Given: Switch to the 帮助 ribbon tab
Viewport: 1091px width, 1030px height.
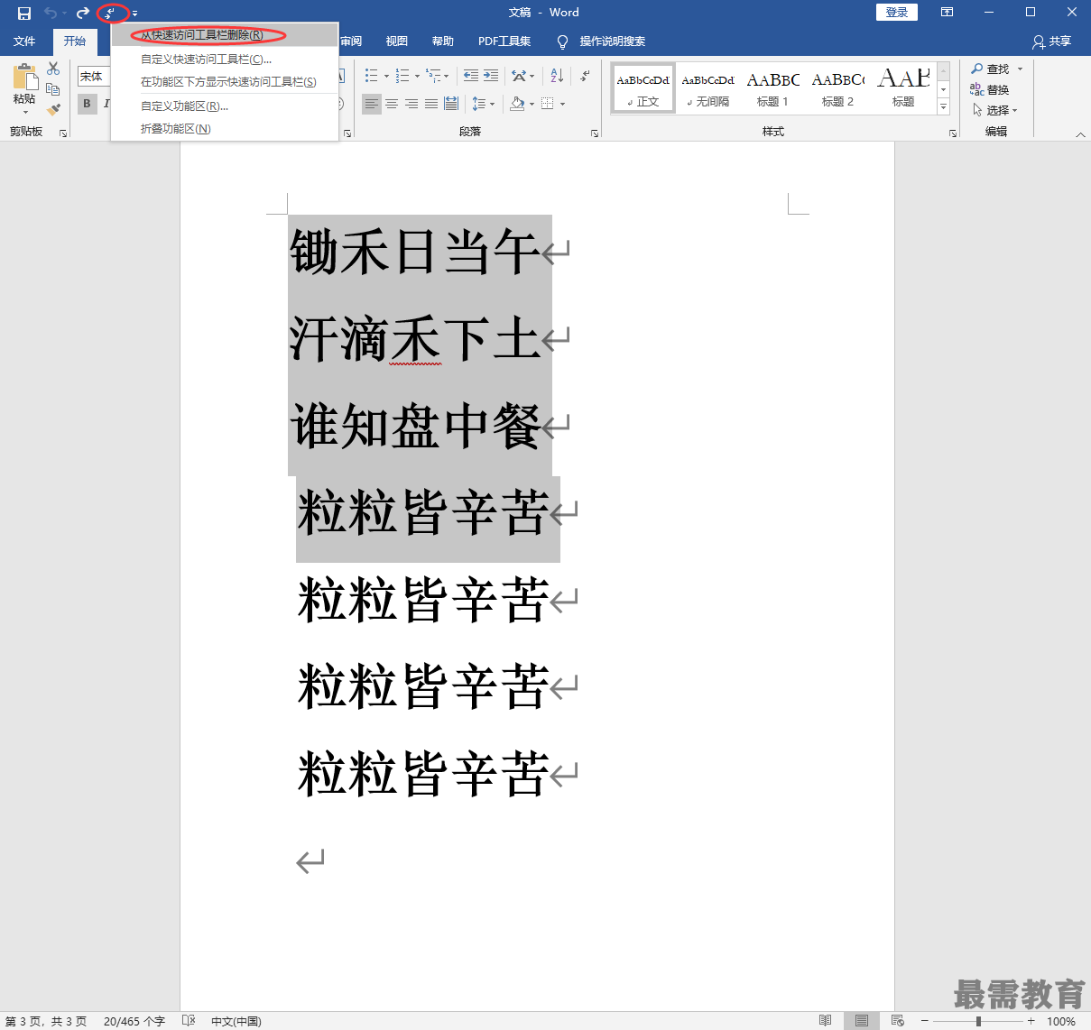Looking at the screenshot, I should (443, 41).
